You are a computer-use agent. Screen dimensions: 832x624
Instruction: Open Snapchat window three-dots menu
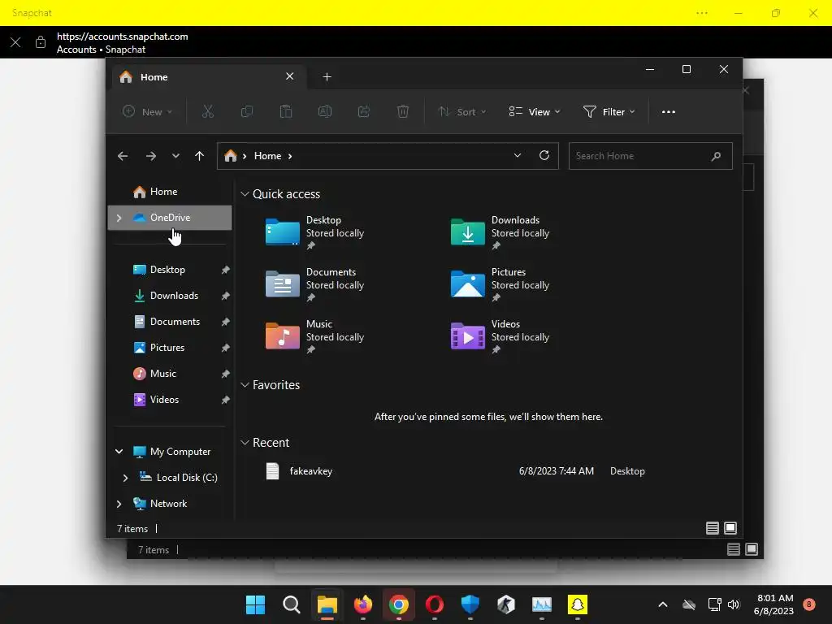pyautogui.click(x=702, y=13)
